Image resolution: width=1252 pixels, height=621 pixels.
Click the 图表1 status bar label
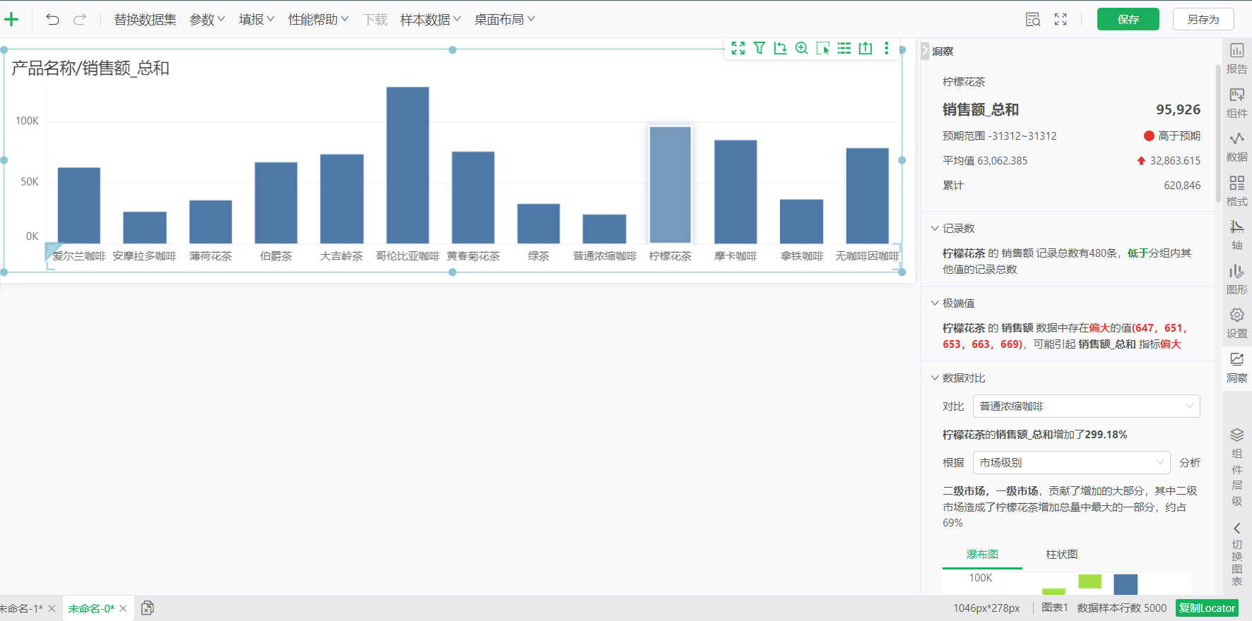point(1055,608)
